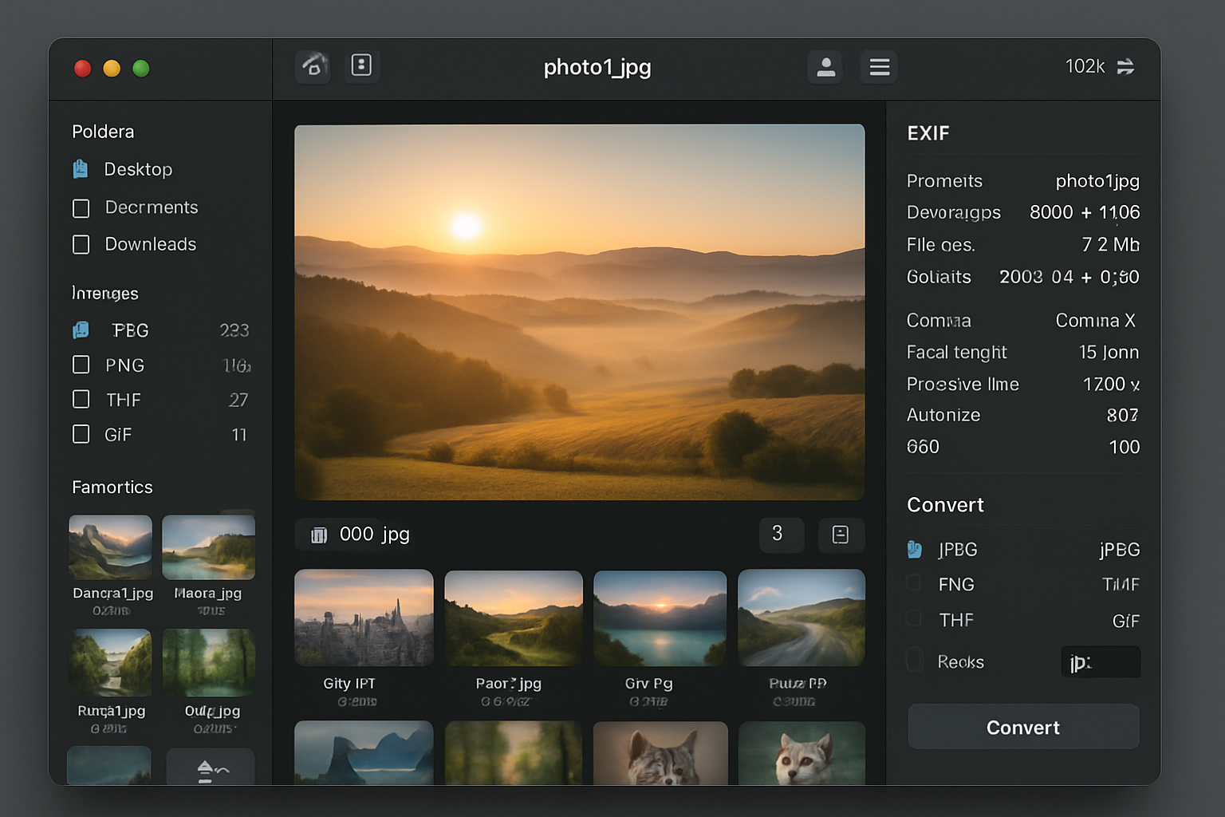Open the hamburger menu icon
This screenshot has height=817, width=1225.
[879, 67]
